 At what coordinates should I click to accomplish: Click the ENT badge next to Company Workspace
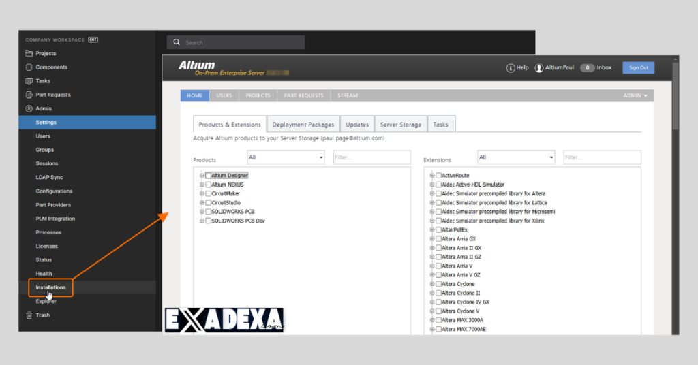(93, 39)
